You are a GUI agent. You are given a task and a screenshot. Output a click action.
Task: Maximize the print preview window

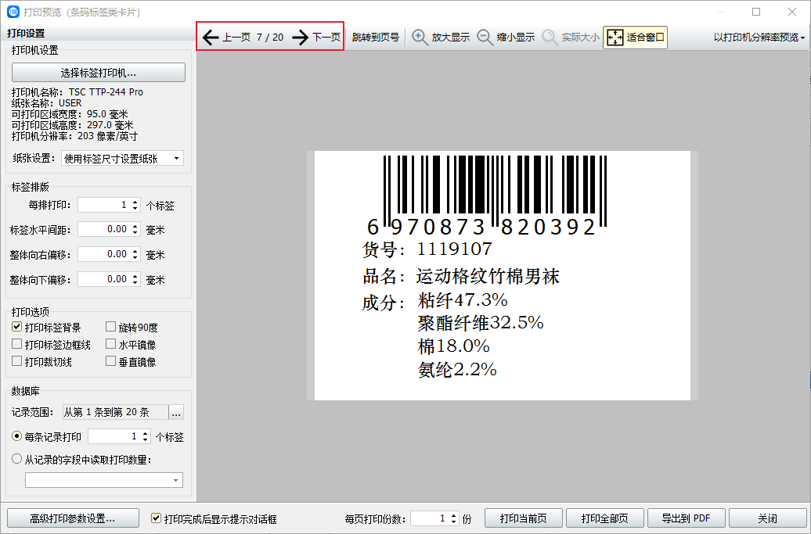click(x=756, y=12)
